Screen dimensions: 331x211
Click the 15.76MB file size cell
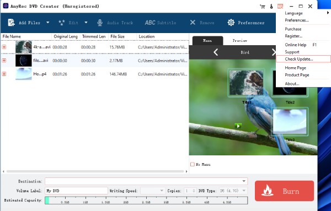point(117,47)
